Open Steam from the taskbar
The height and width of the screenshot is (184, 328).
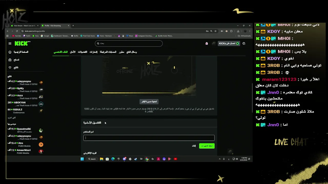point(136,159)
